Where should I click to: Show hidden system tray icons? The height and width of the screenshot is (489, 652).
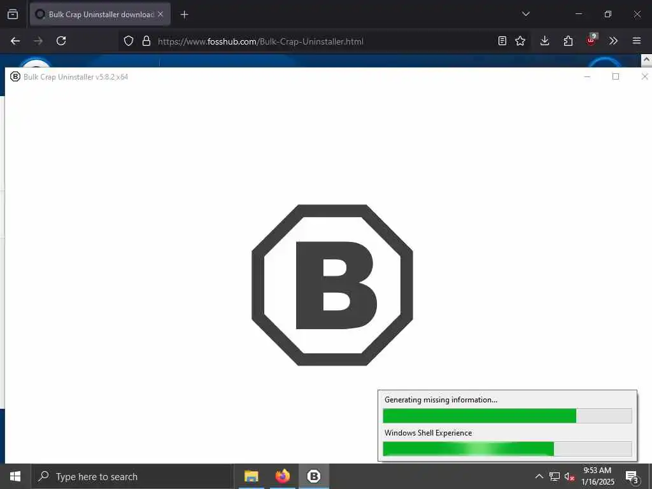pyautogui.click(x=539, y=476)
